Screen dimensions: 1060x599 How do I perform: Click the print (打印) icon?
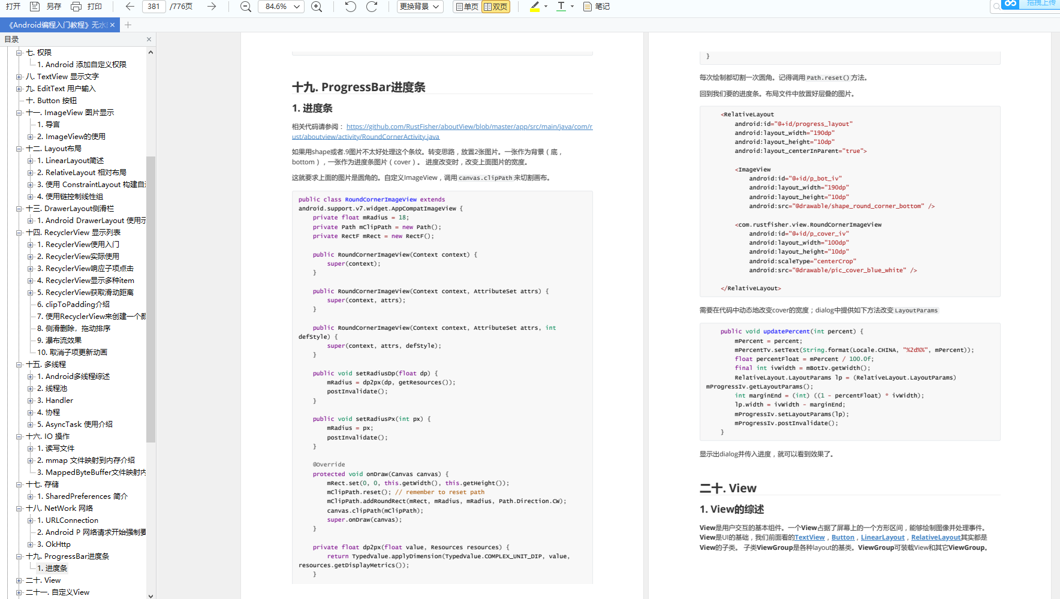(x=76, y=7)
